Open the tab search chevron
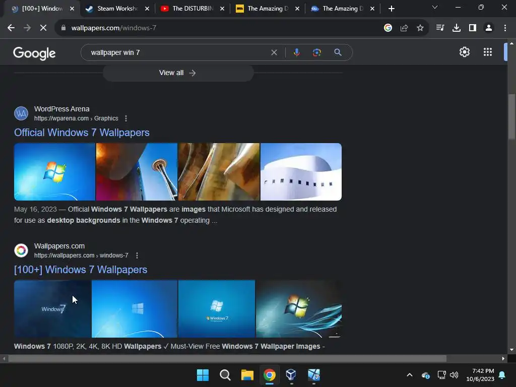This screenshot has height=387, width=516. [x=435, y=7]
